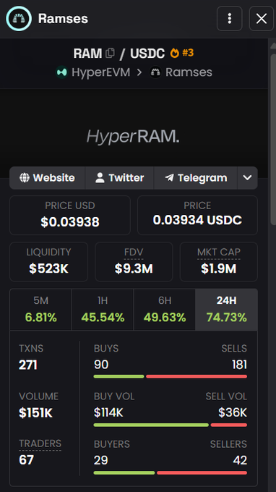Open the project Website
This screenshot has width=276, height=492.
tap(47, 178)
